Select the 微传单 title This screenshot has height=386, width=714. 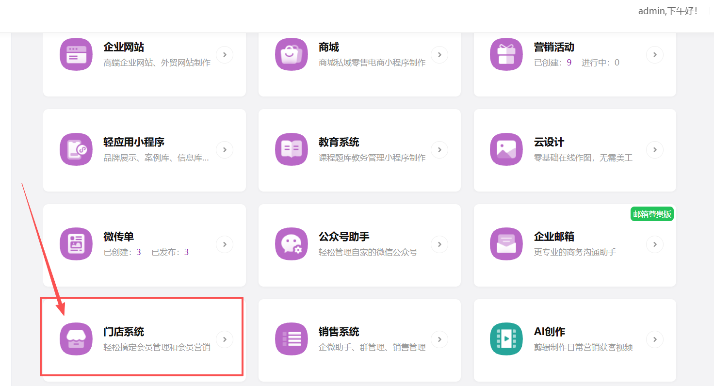click(119, 237)
